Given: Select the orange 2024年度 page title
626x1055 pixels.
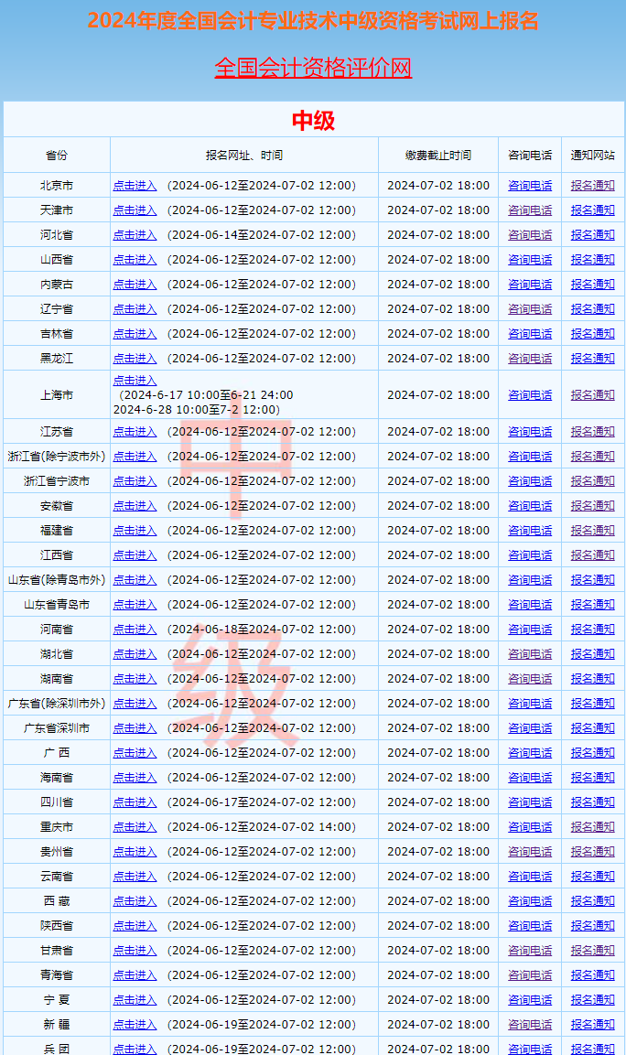Looking at the screenshot, I should click(313, 21).
